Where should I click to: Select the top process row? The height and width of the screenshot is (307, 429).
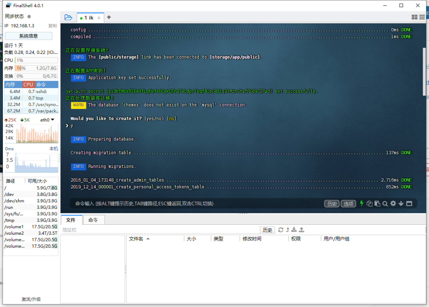point(31,98)
